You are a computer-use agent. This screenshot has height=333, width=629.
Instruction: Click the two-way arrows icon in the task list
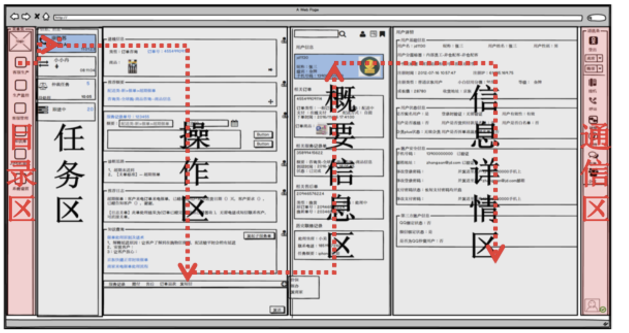tap(43, 63)
